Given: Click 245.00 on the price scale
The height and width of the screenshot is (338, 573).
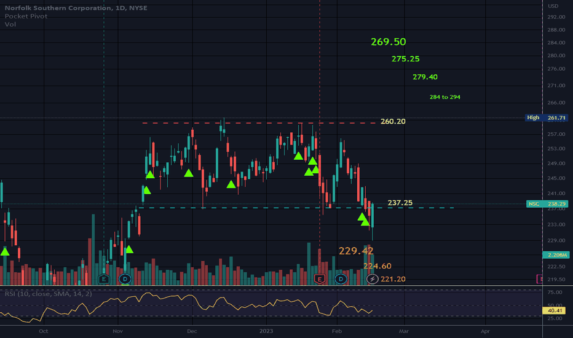Looking at the screenshot, I should pos(556,178).
